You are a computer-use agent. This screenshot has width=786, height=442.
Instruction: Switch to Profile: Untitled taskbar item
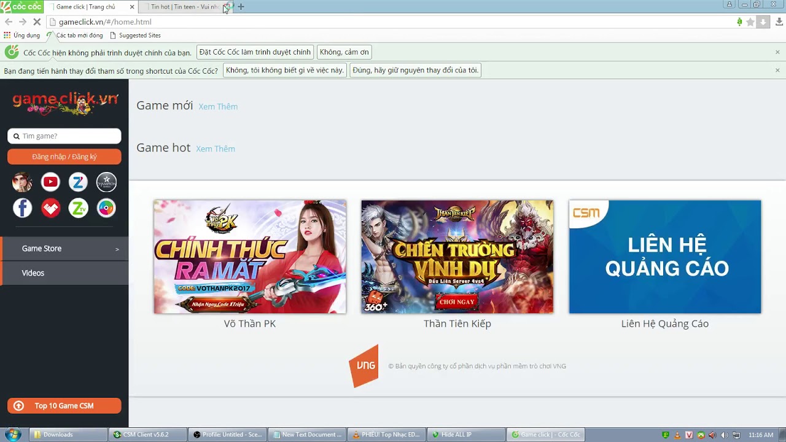click(x=227, y=435)
